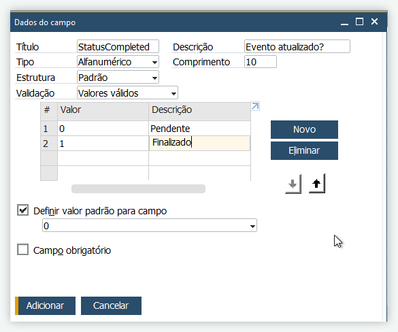Open the default value dropdown showing 0
Screen dimensions: 398x332
coord(150,226)
